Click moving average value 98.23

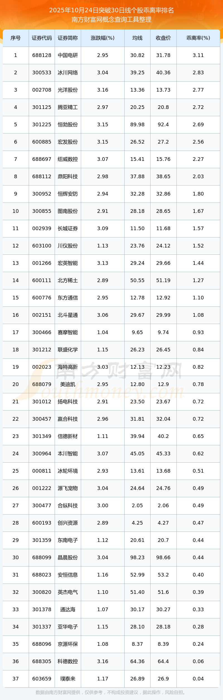[x=137, y=558]
